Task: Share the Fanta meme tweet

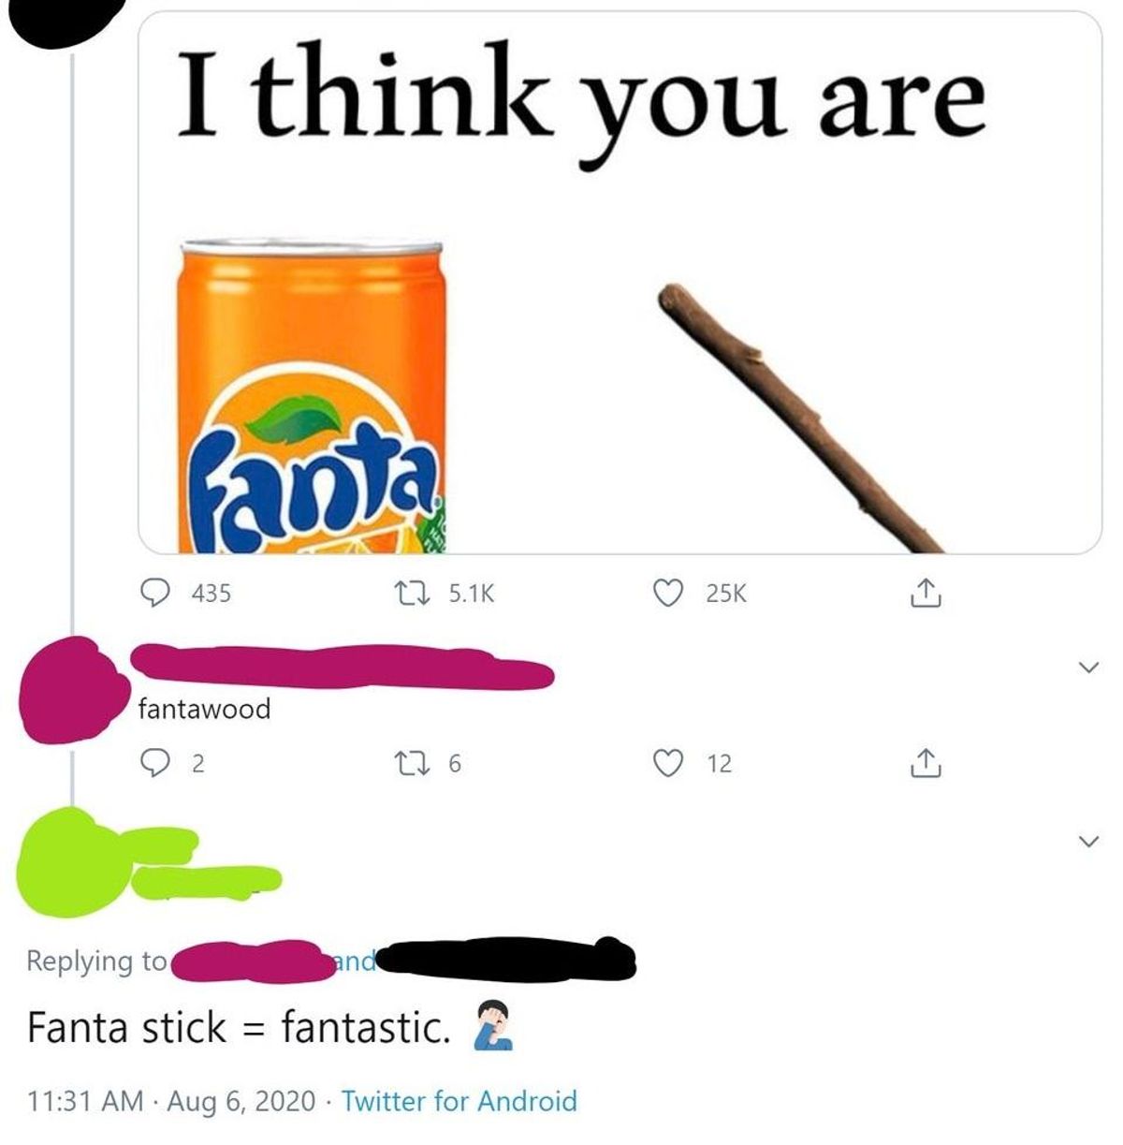Action: coord(924,594)
